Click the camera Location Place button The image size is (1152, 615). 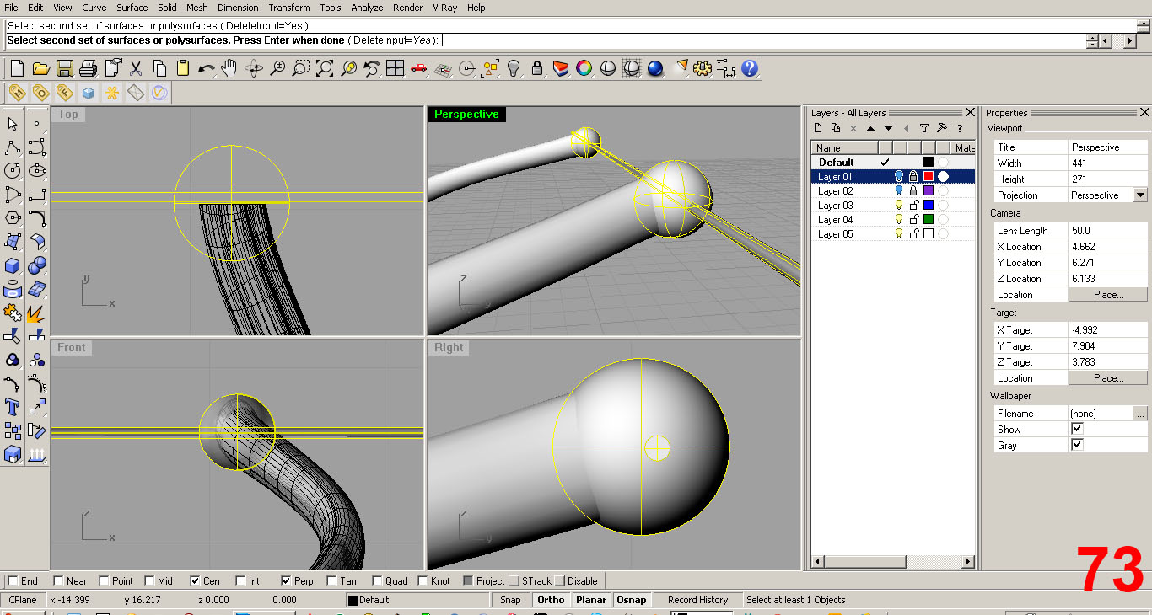[1108, 295]
